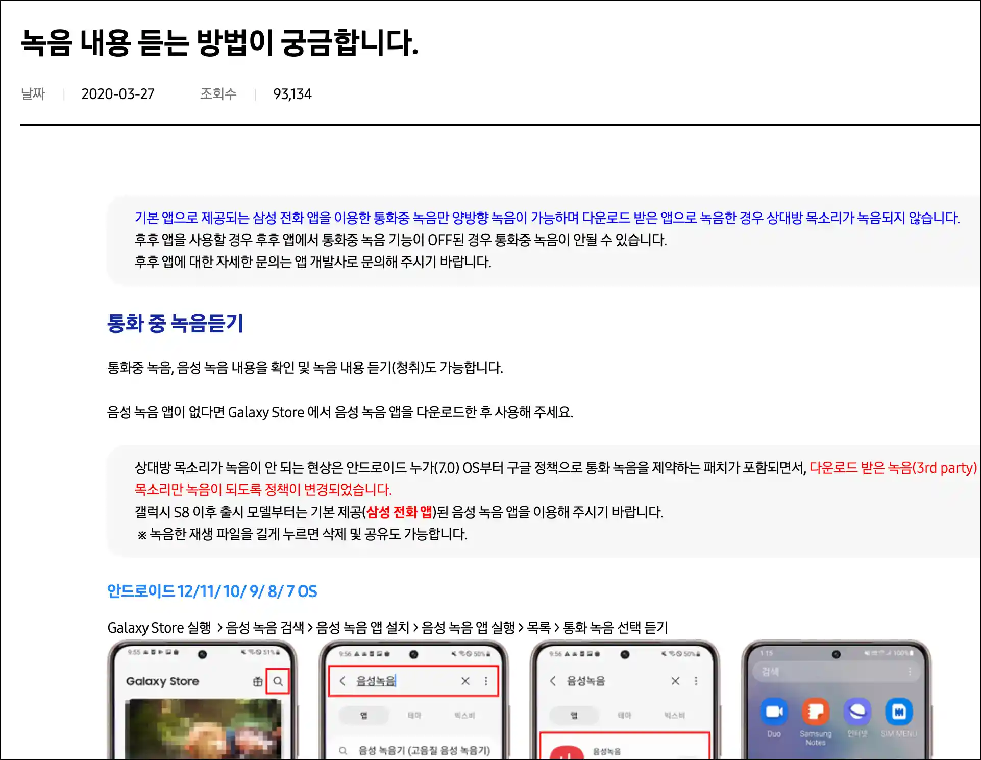Select 테마 tab in second phone screenshot
The width and height of the screenshot is (981, 760).
pyautogui.click(x=414, y=715)
